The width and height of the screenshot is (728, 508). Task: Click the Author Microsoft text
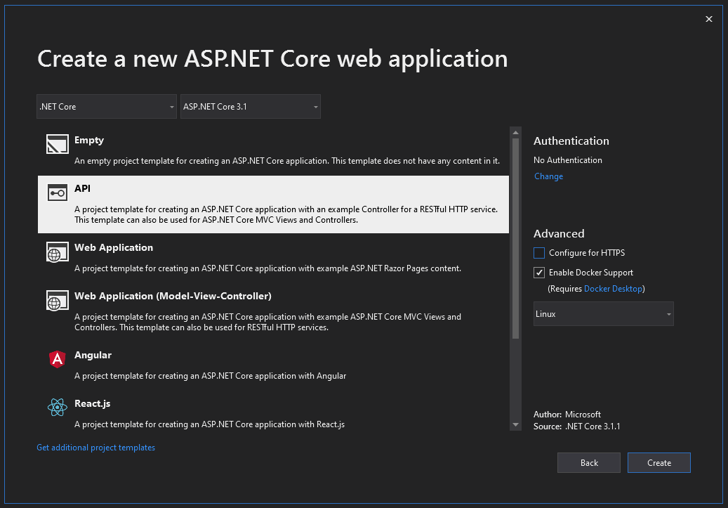pyautogui.click(x=567, y=414)
